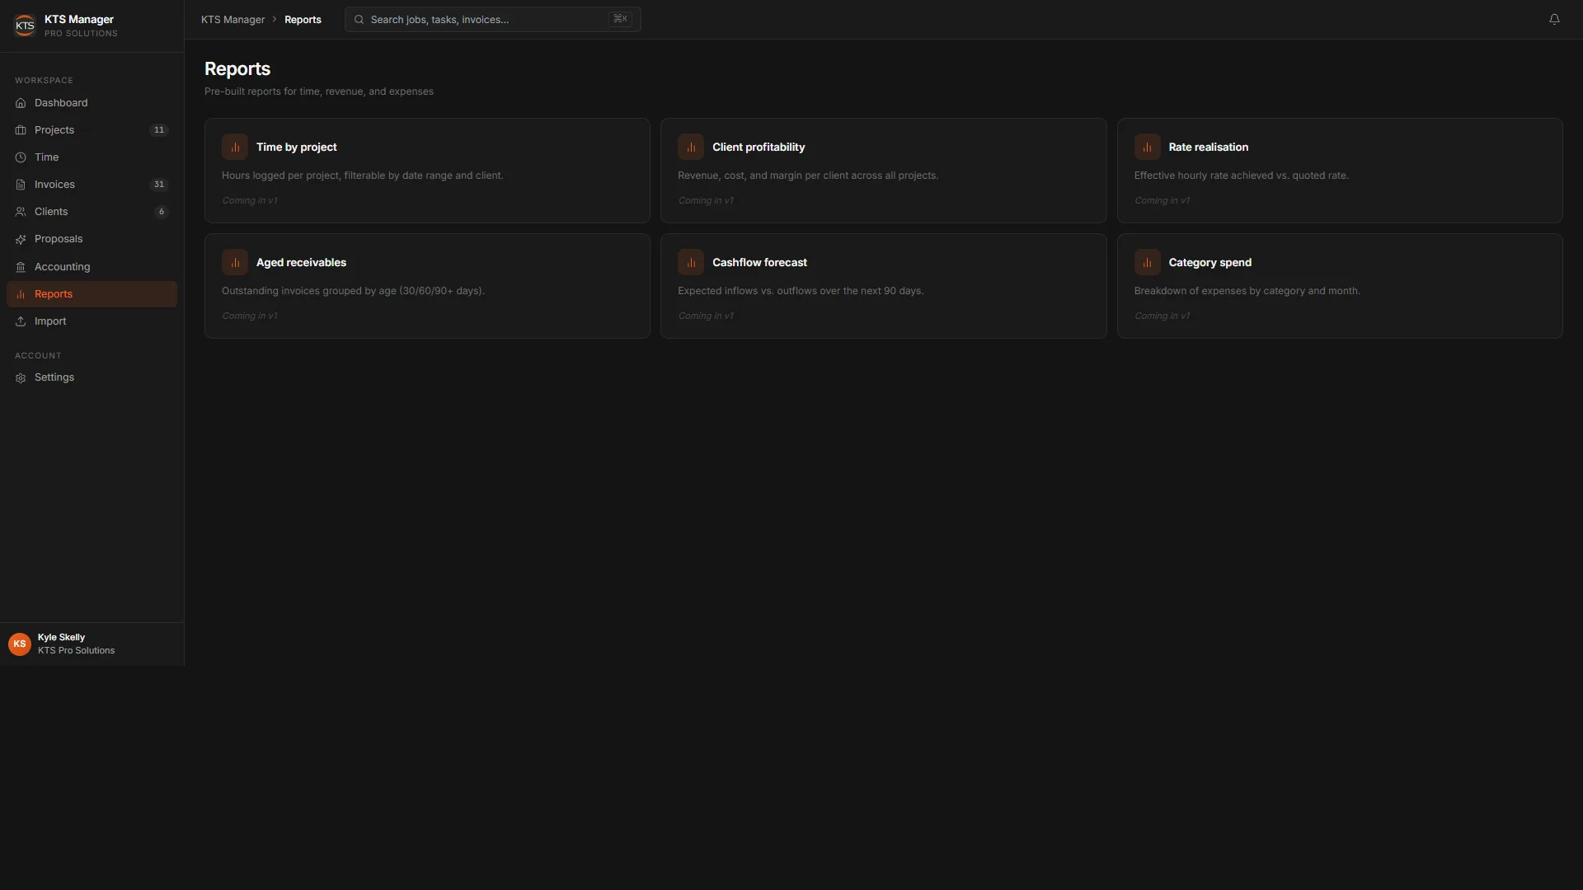This screenshot has width=1583, height=890.
Task: Open the Client profitability report card
Action: tap(883, 171)
